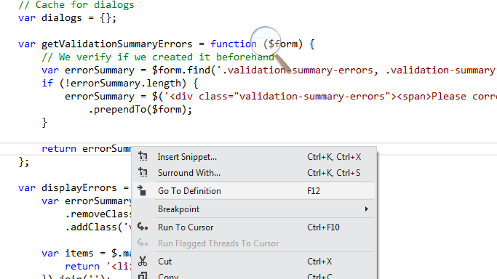Image resolution: width=497 pixels, height=279 pixels.
Task: Click the Ctrl+K, Ctrl+S shortcut label
Action: 334,173
